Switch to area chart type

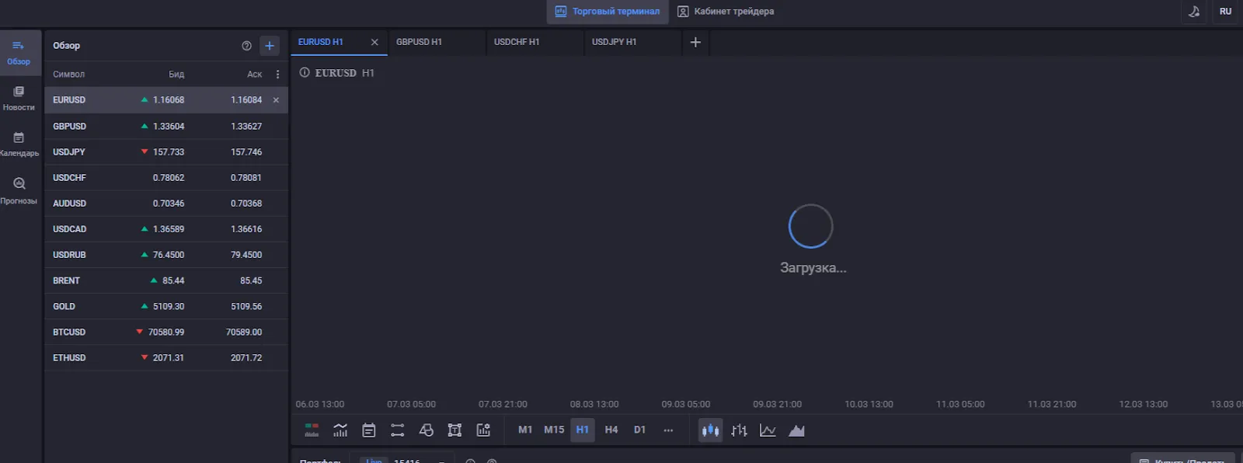(796, 430)
